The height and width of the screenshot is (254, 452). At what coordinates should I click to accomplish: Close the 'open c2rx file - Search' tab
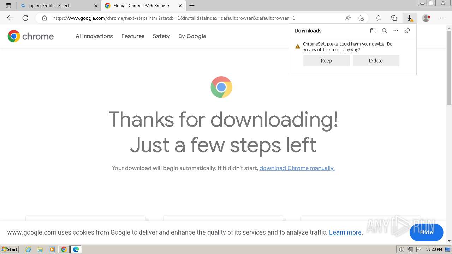pyautogui.click(x=96, y=6)
